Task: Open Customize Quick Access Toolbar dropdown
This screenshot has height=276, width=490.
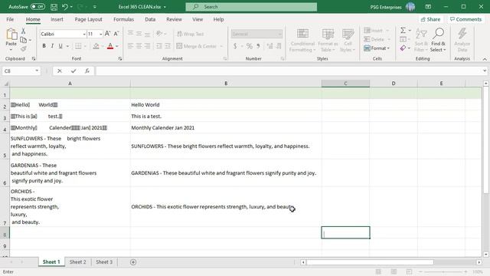Action: tap(95, 7)
